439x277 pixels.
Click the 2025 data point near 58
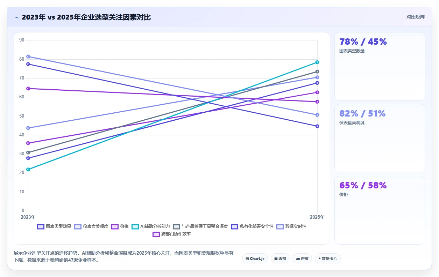point(317,102)
